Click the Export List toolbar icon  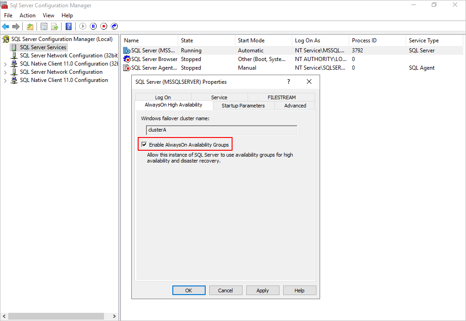pos(55,26)
